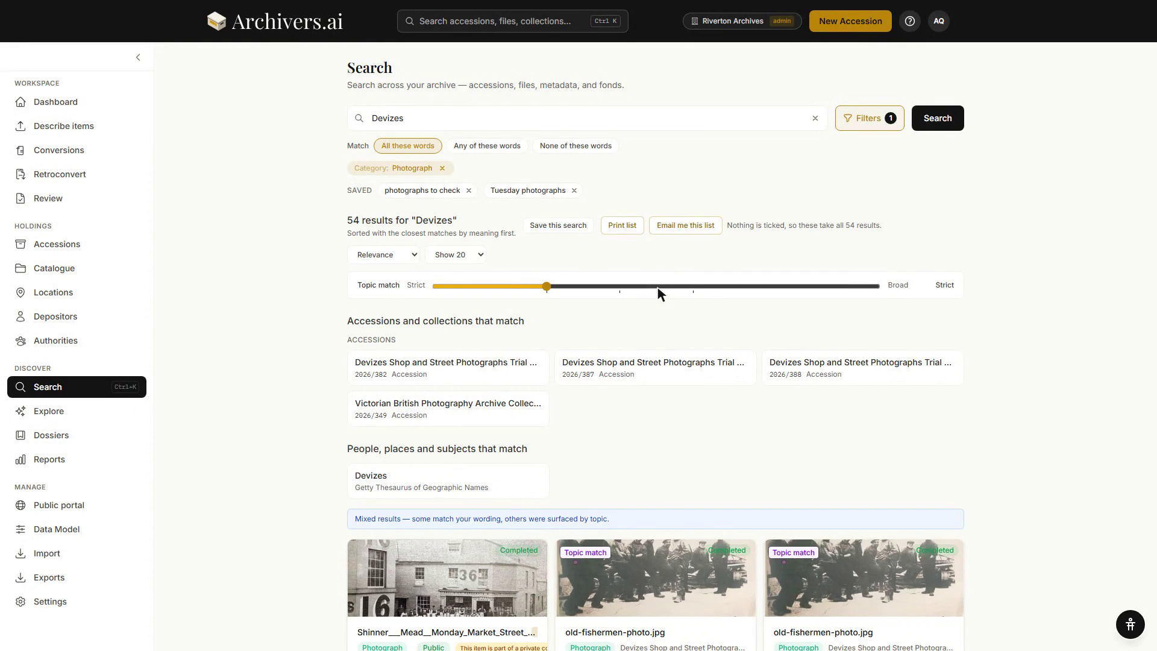Open Data Model in the sidebar
Viewport: 1157px width, 651px height.
pyautogui.click(x=77, y=529)
